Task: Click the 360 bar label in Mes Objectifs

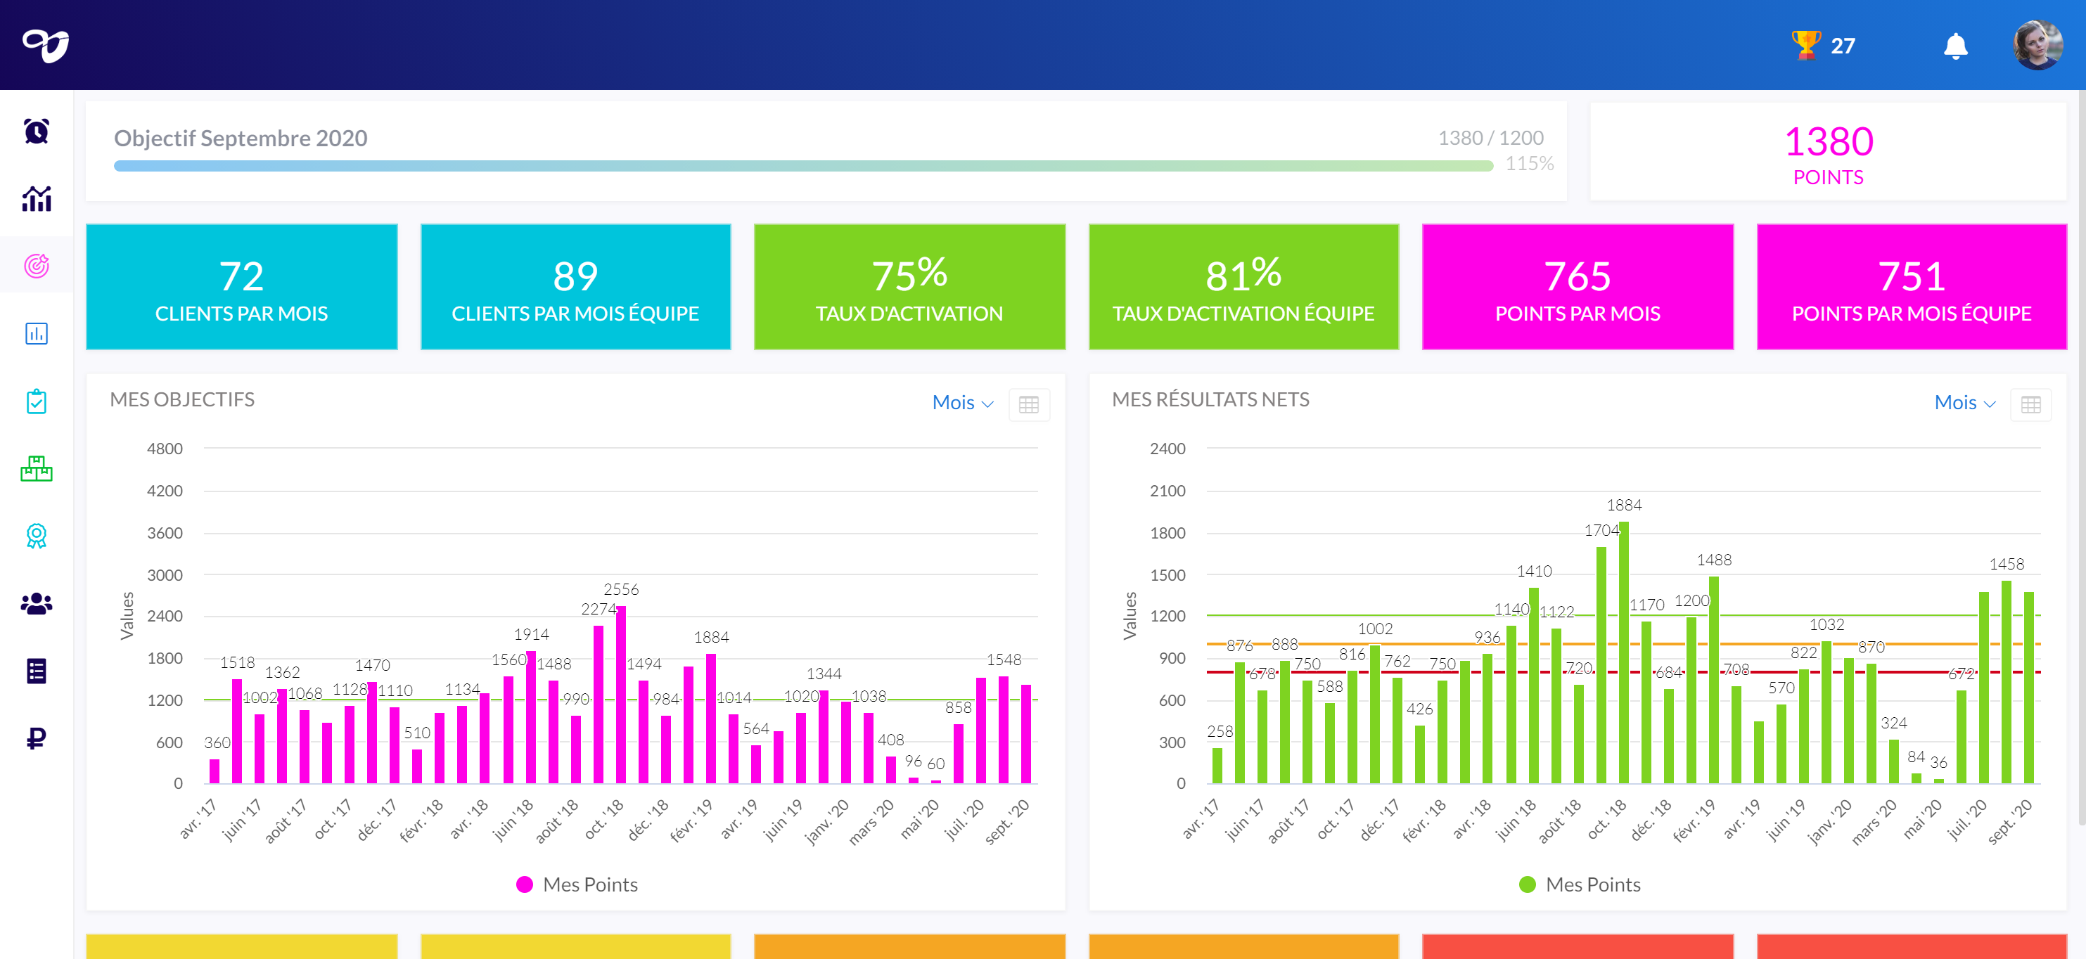Action: coord(217,742)
